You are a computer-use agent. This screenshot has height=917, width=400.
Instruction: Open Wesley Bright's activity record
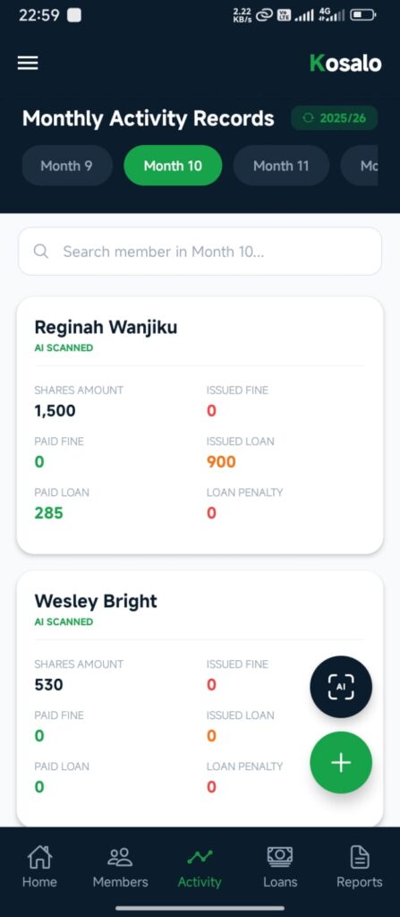tap(200, 698)
